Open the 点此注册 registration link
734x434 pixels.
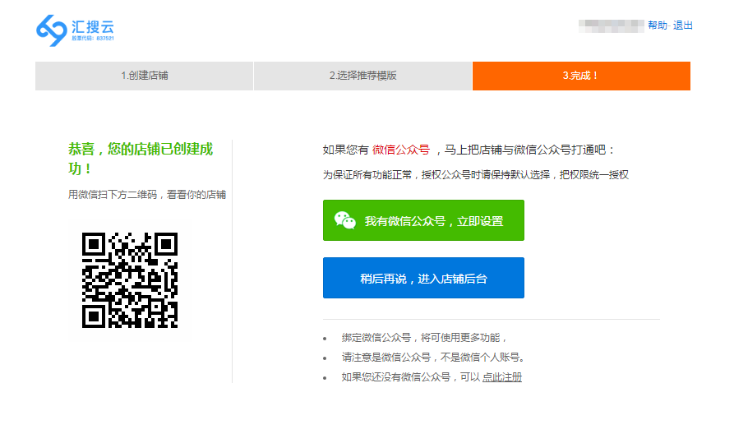(501, 377)
